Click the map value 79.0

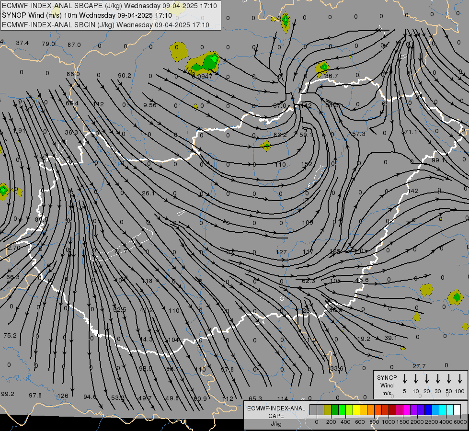48,44
